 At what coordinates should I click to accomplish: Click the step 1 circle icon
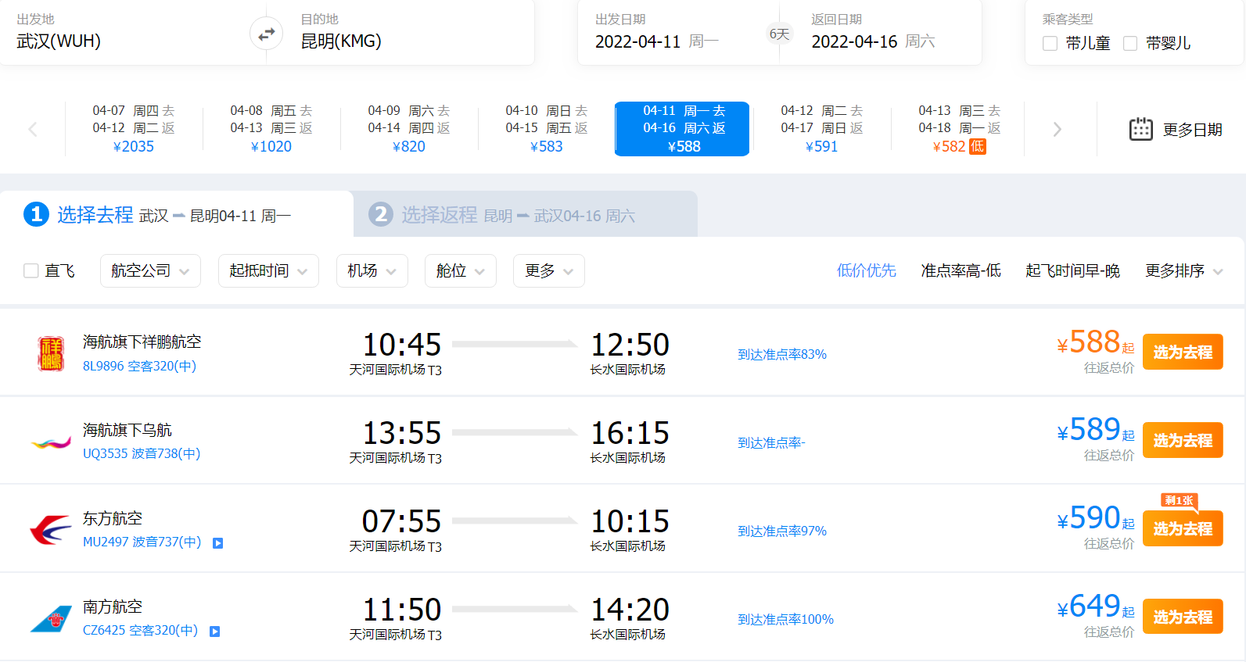pos(36,213)
